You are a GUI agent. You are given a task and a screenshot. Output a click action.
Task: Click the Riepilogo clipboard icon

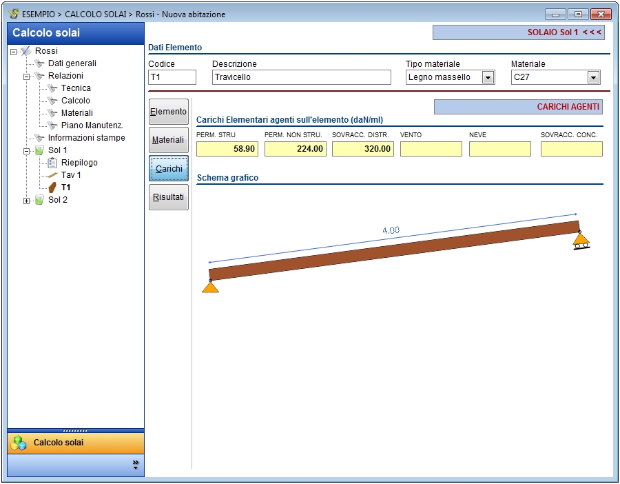[52, 163]
